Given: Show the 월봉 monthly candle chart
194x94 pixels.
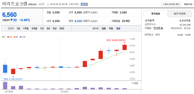Looking at the screenshot, I should coord(118,29).
